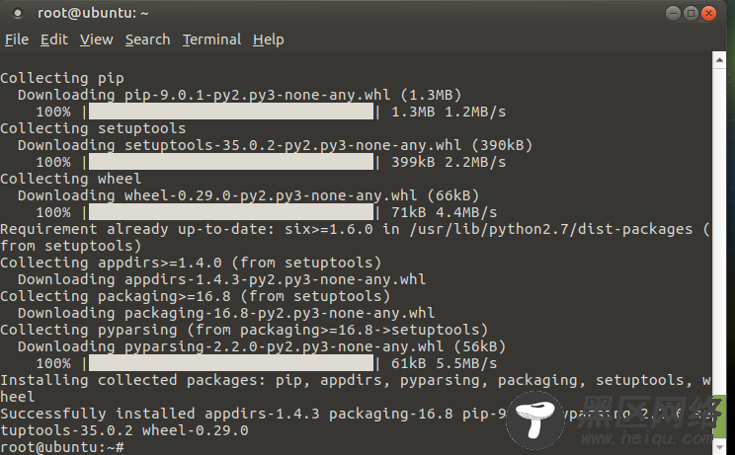The image size is (735, 455).
Task: Click the 'Collecting wheel' output line
Action: pos(70,179)
